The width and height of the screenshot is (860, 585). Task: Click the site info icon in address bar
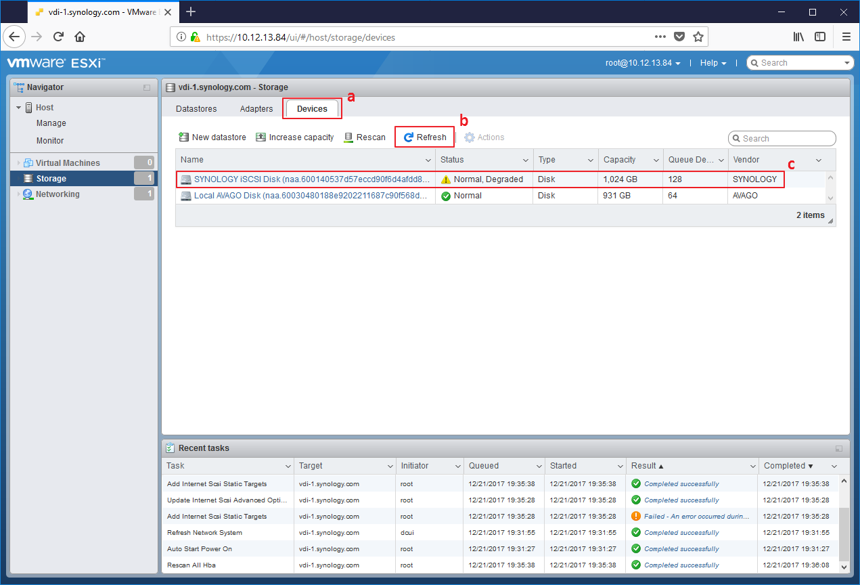181,37
